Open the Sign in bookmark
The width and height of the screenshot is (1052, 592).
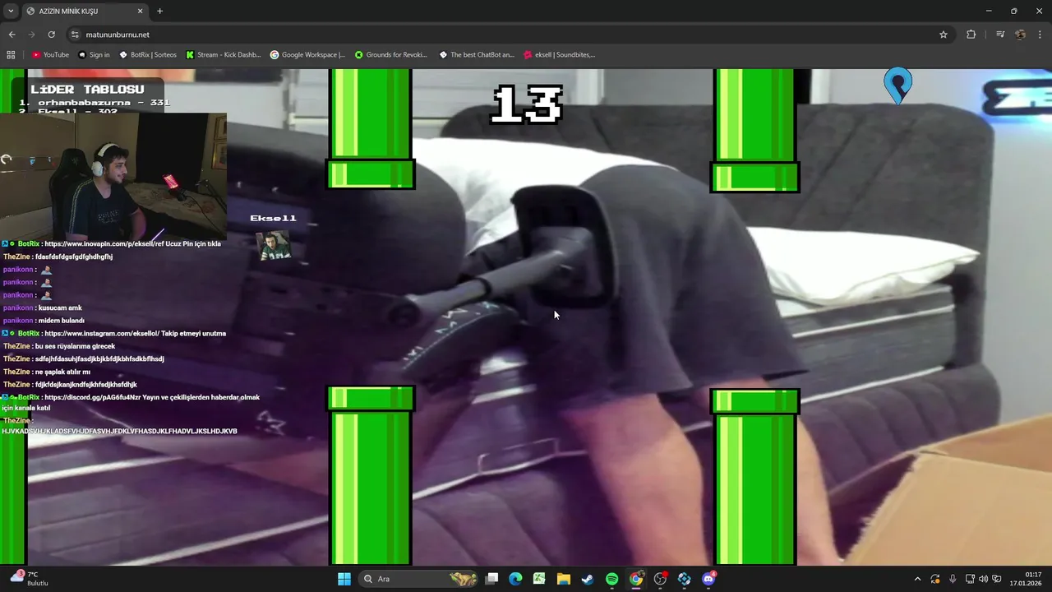point(94,55)
